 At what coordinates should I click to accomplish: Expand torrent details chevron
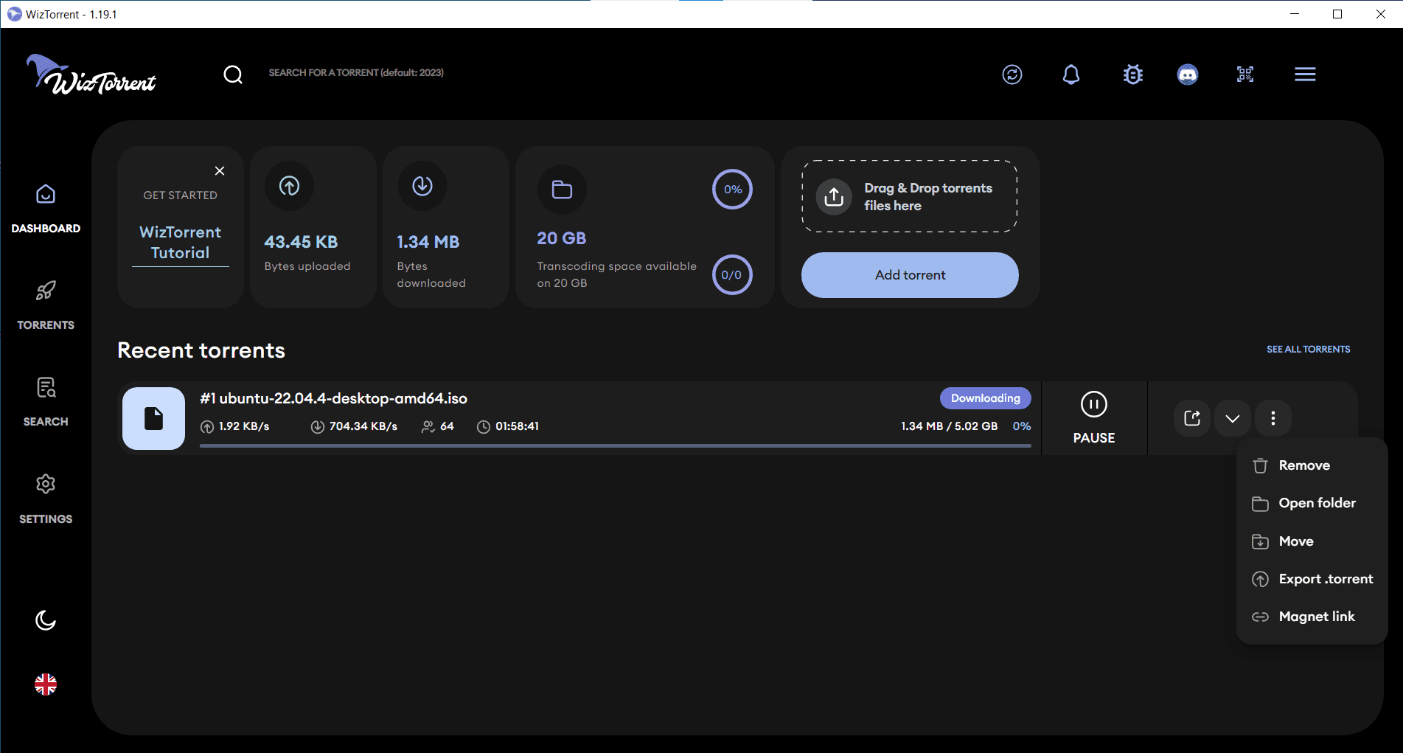click(x=1233, y=418)
